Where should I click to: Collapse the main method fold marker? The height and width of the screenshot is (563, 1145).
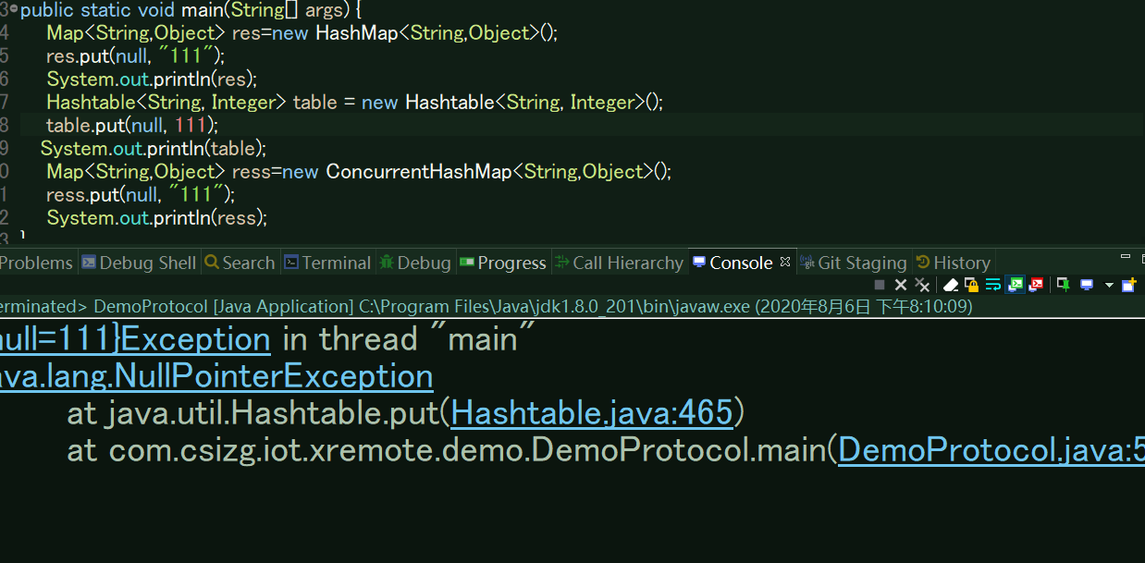(13, 8)
